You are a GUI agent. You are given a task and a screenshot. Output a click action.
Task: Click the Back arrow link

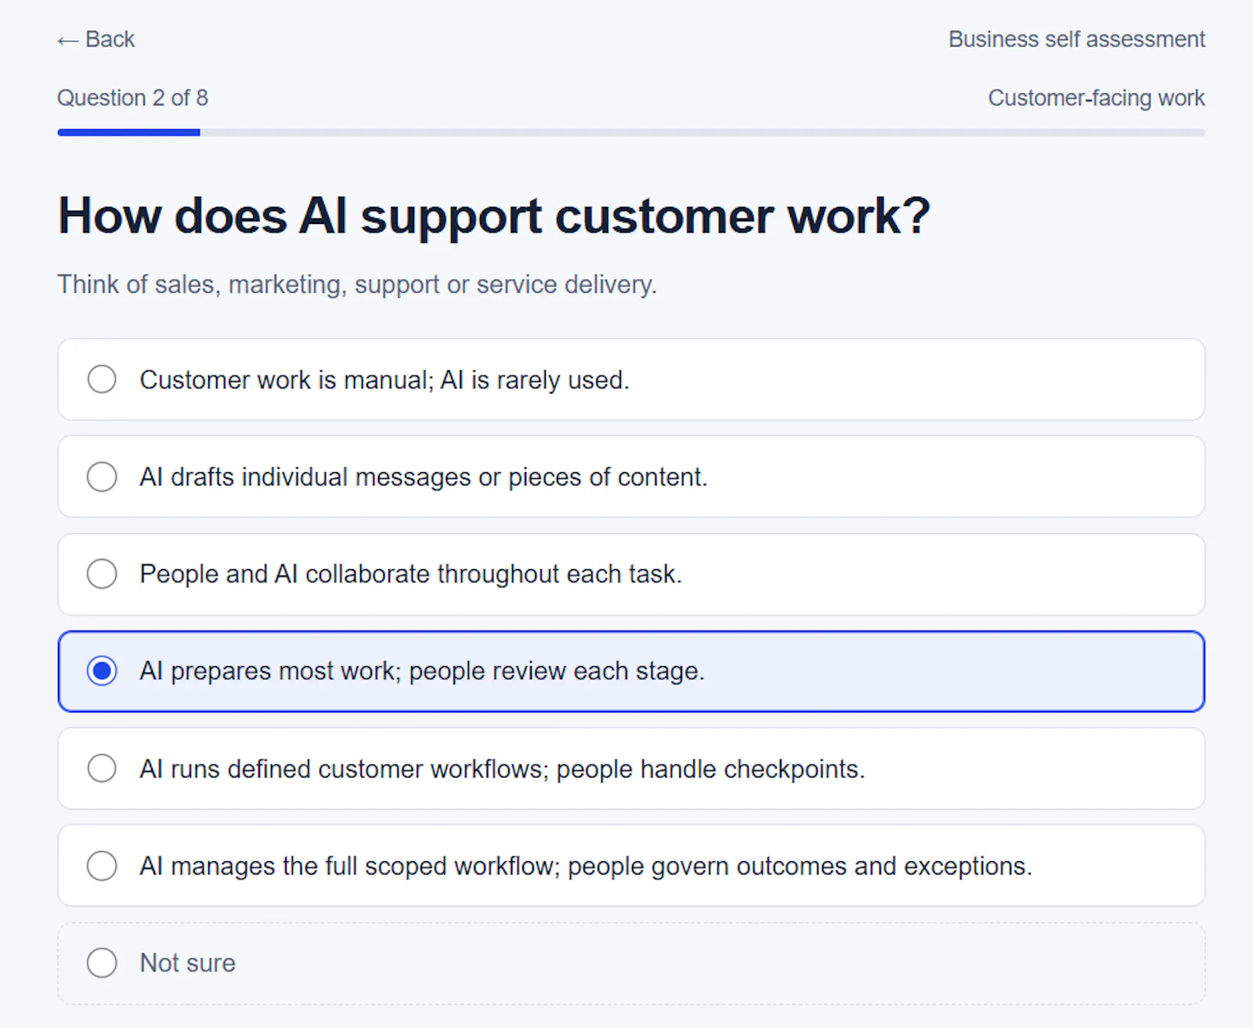point(96,39)
